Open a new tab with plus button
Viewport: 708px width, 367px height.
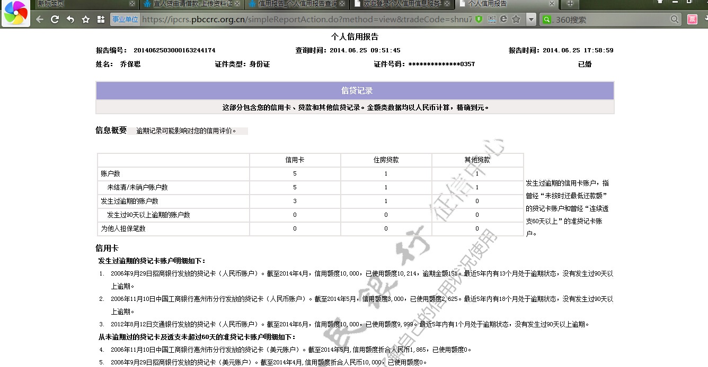[x=570, y=4]
